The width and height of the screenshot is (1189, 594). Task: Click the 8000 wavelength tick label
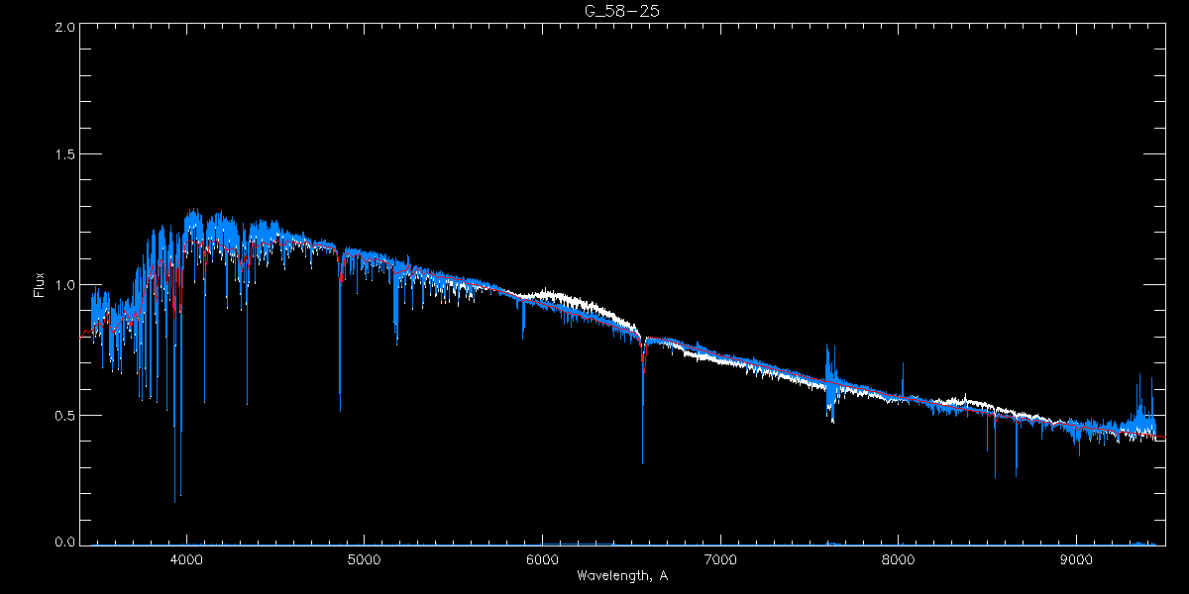point(899,558)
